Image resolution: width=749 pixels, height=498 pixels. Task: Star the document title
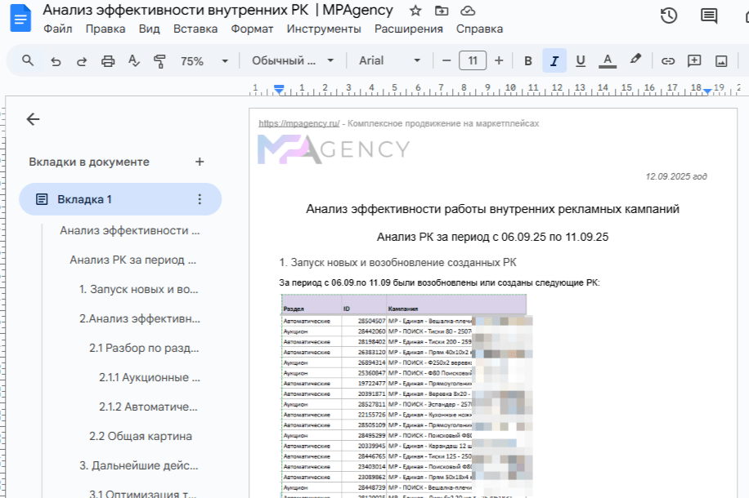point(415,11)
